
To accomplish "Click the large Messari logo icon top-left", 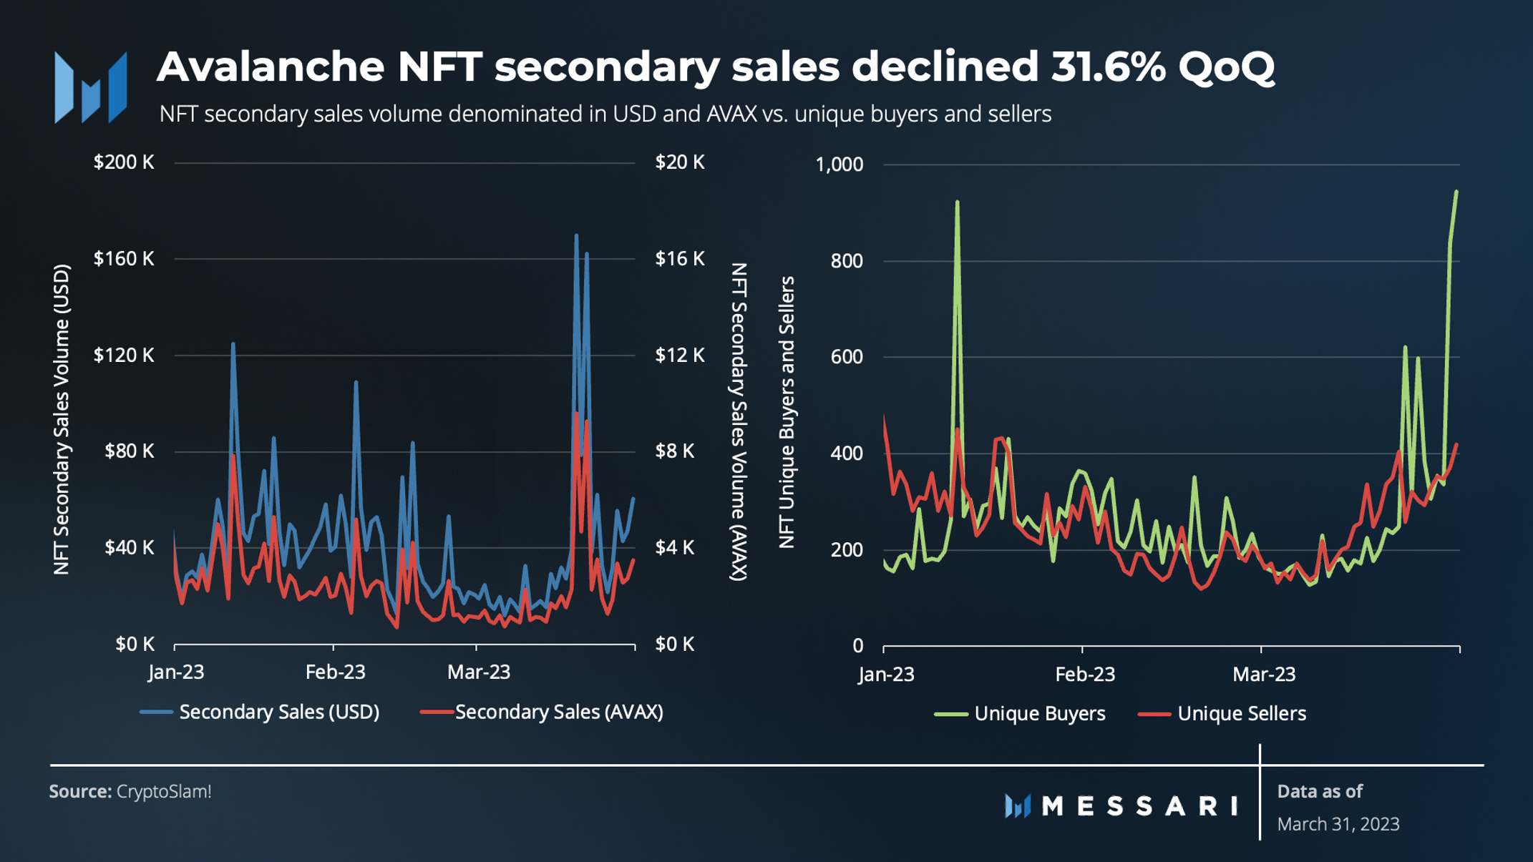I will coord(91,87).
